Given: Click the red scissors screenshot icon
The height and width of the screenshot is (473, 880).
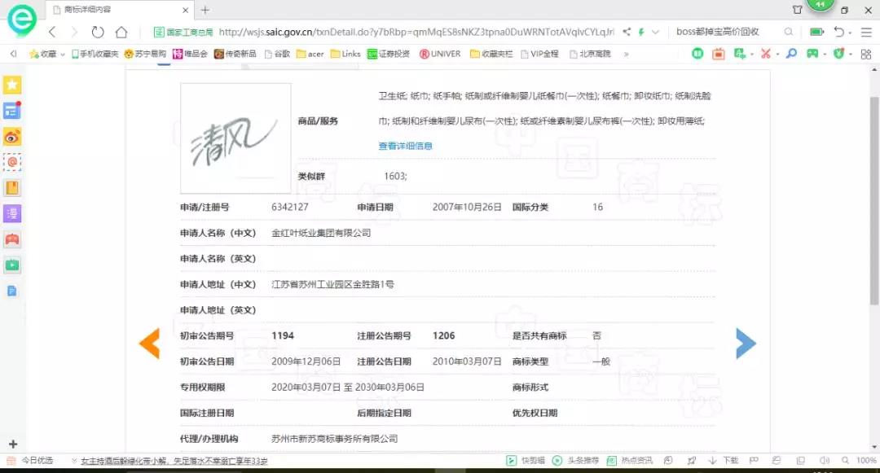Looking at the screenshot, I should [x=765, y=54].
